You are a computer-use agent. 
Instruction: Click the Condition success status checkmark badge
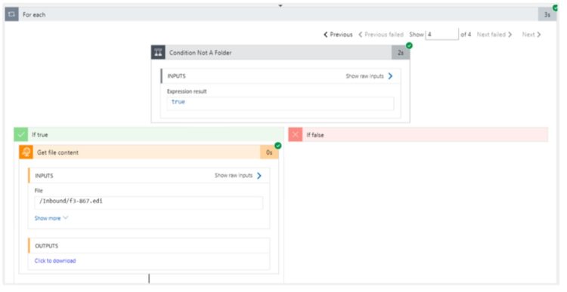click(x=409, y=45)
